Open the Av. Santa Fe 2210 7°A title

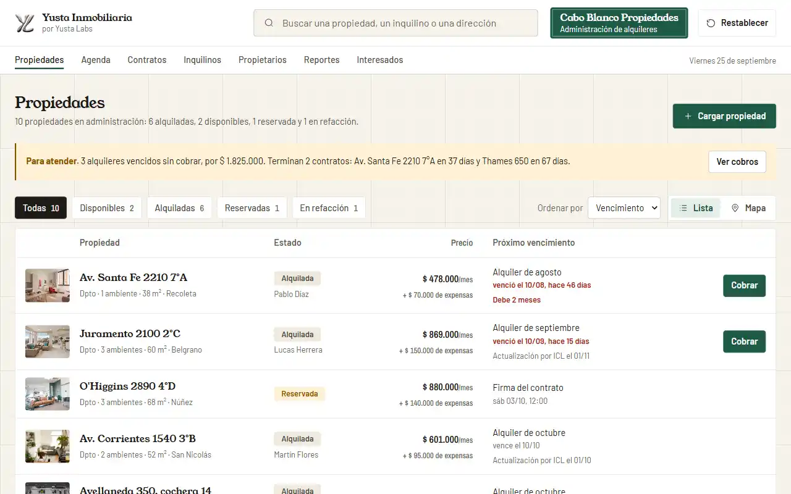point(133,278)
